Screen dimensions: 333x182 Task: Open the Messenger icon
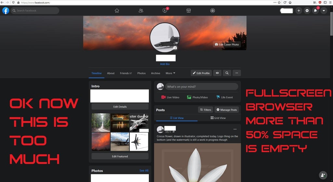[x=307, y=11]
